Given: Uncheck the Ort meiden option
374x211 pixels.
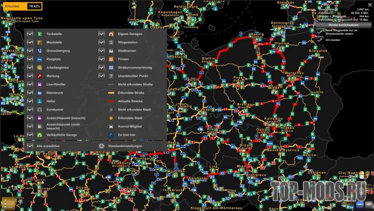Looking at the screenshot, I should tap(319, 40).
